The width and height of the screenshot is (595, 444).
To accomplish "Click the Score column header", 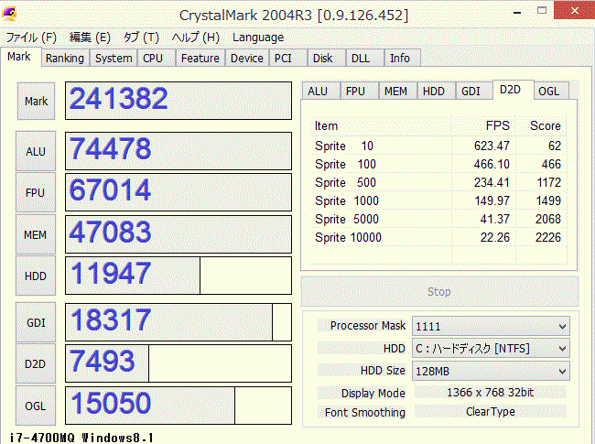I will pos(542,125).
